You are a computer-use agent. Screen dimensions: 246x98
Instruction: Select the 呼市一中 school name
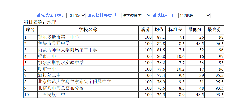[x=47, y=69]
